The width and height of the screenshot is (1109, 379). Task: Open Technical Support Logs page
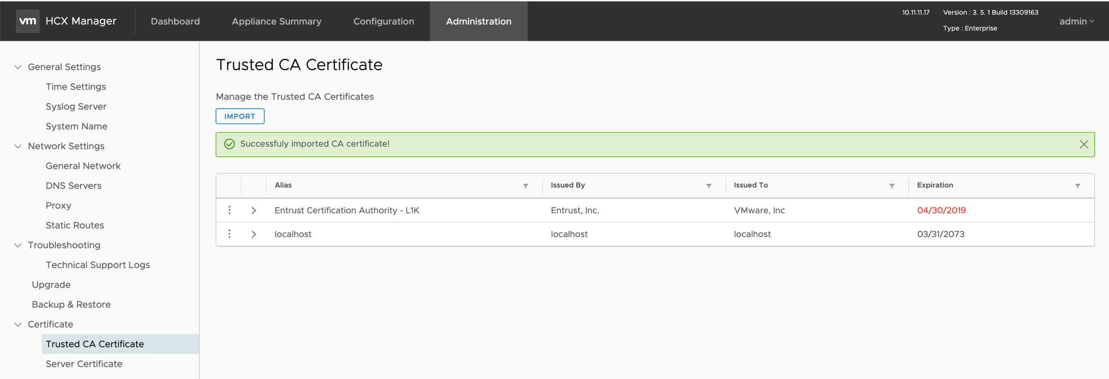coord(98,265)
